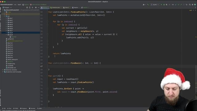The height and width of the screenshot is (111, 197).
Task: Select opened file target icon in Project panel
Action: [x=27, y=7]
